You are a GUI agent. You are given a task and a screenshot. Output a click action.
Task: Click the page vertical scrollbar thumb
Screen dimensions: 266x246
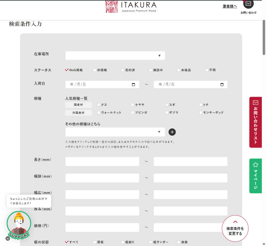[264, 38]
